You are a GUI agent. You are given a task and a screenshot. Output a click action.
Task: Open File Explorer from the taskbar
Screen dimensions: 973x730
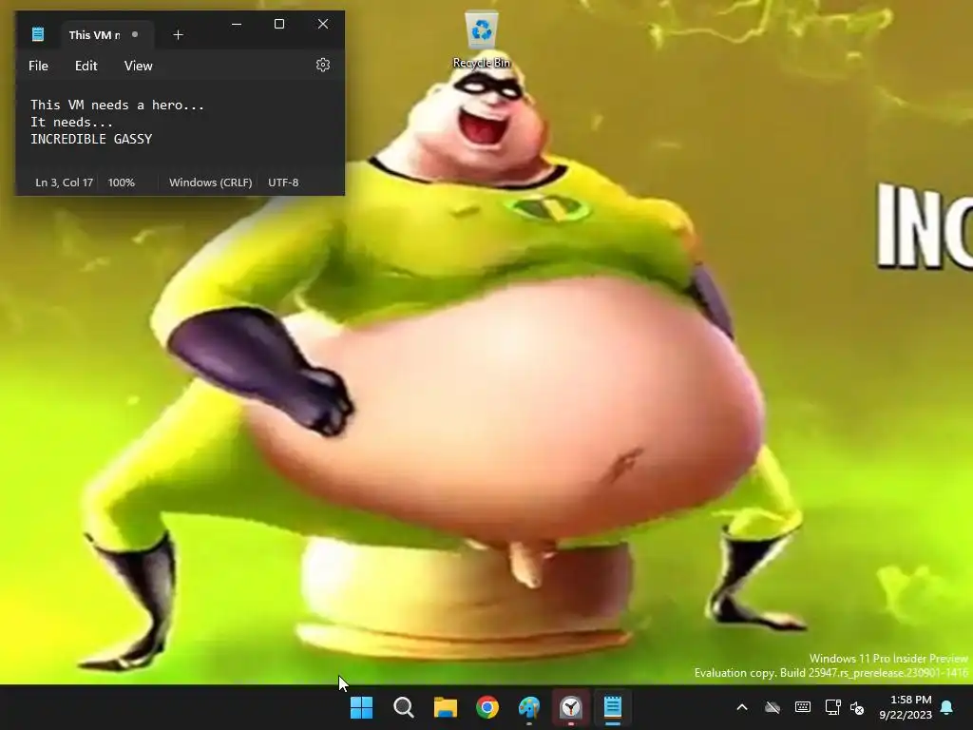pos(446,707)
